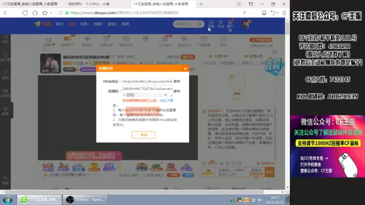Click the orange 关闭 button in the dialog
The image size is (365, 205).
pos(144,135)
